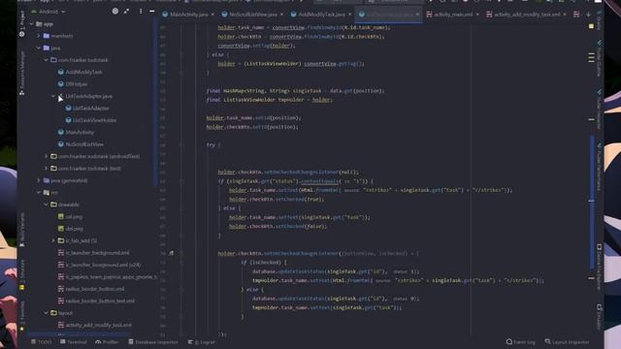Open the Emulator tool window
The width and height of the screenshot is (621, 349).
pyautogui.click(x=600, y=317)
